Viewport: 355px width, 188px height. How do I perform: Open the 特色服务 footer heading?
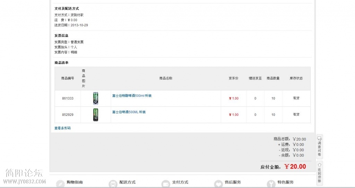(286, 182)
